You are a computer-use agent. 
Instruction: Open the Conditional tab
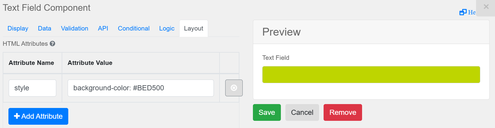[134, 28]
